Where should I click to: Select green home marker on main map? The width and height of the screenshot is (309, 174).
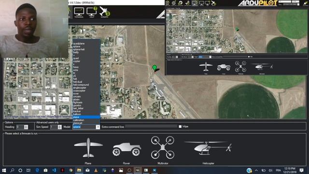[154, 68]
